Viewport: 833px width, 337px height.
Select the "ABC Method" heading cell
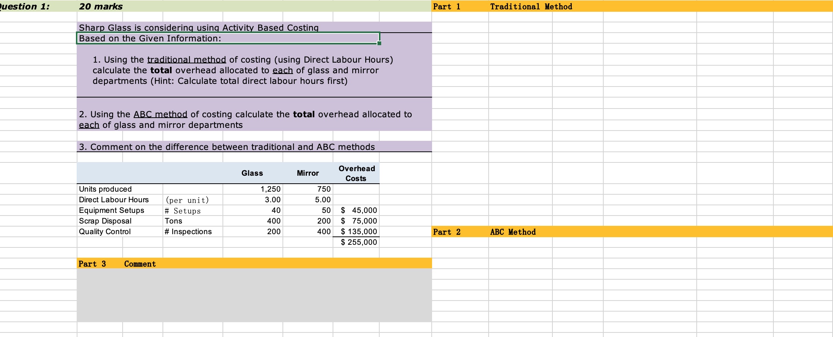tap(513, 232)
